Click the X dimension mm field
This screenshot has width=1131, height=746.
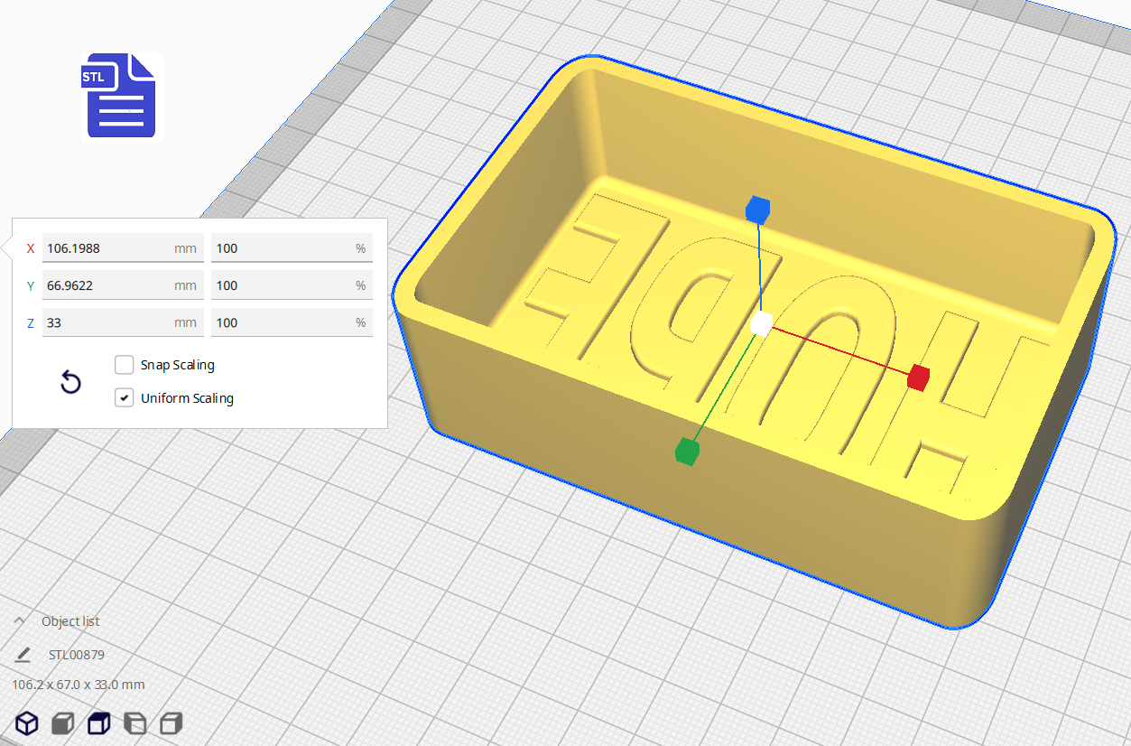(x=107, y=248)
